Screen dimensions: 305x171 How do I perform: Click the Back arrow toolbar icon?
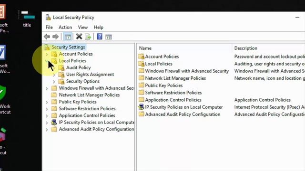coord(47,37)
